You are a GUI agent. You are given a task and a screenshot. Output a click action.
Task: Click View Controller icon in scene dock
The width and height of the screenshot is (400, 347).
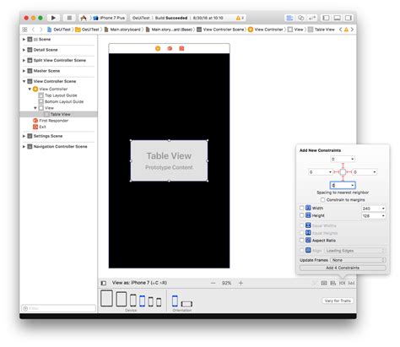click(158, 48)
